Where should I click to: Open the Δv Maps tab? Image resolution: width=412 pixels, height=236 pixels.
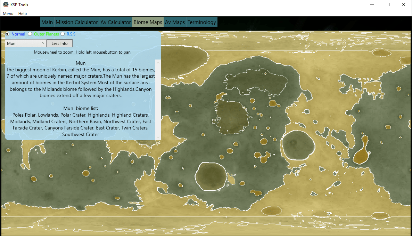[x=175, y=22]
